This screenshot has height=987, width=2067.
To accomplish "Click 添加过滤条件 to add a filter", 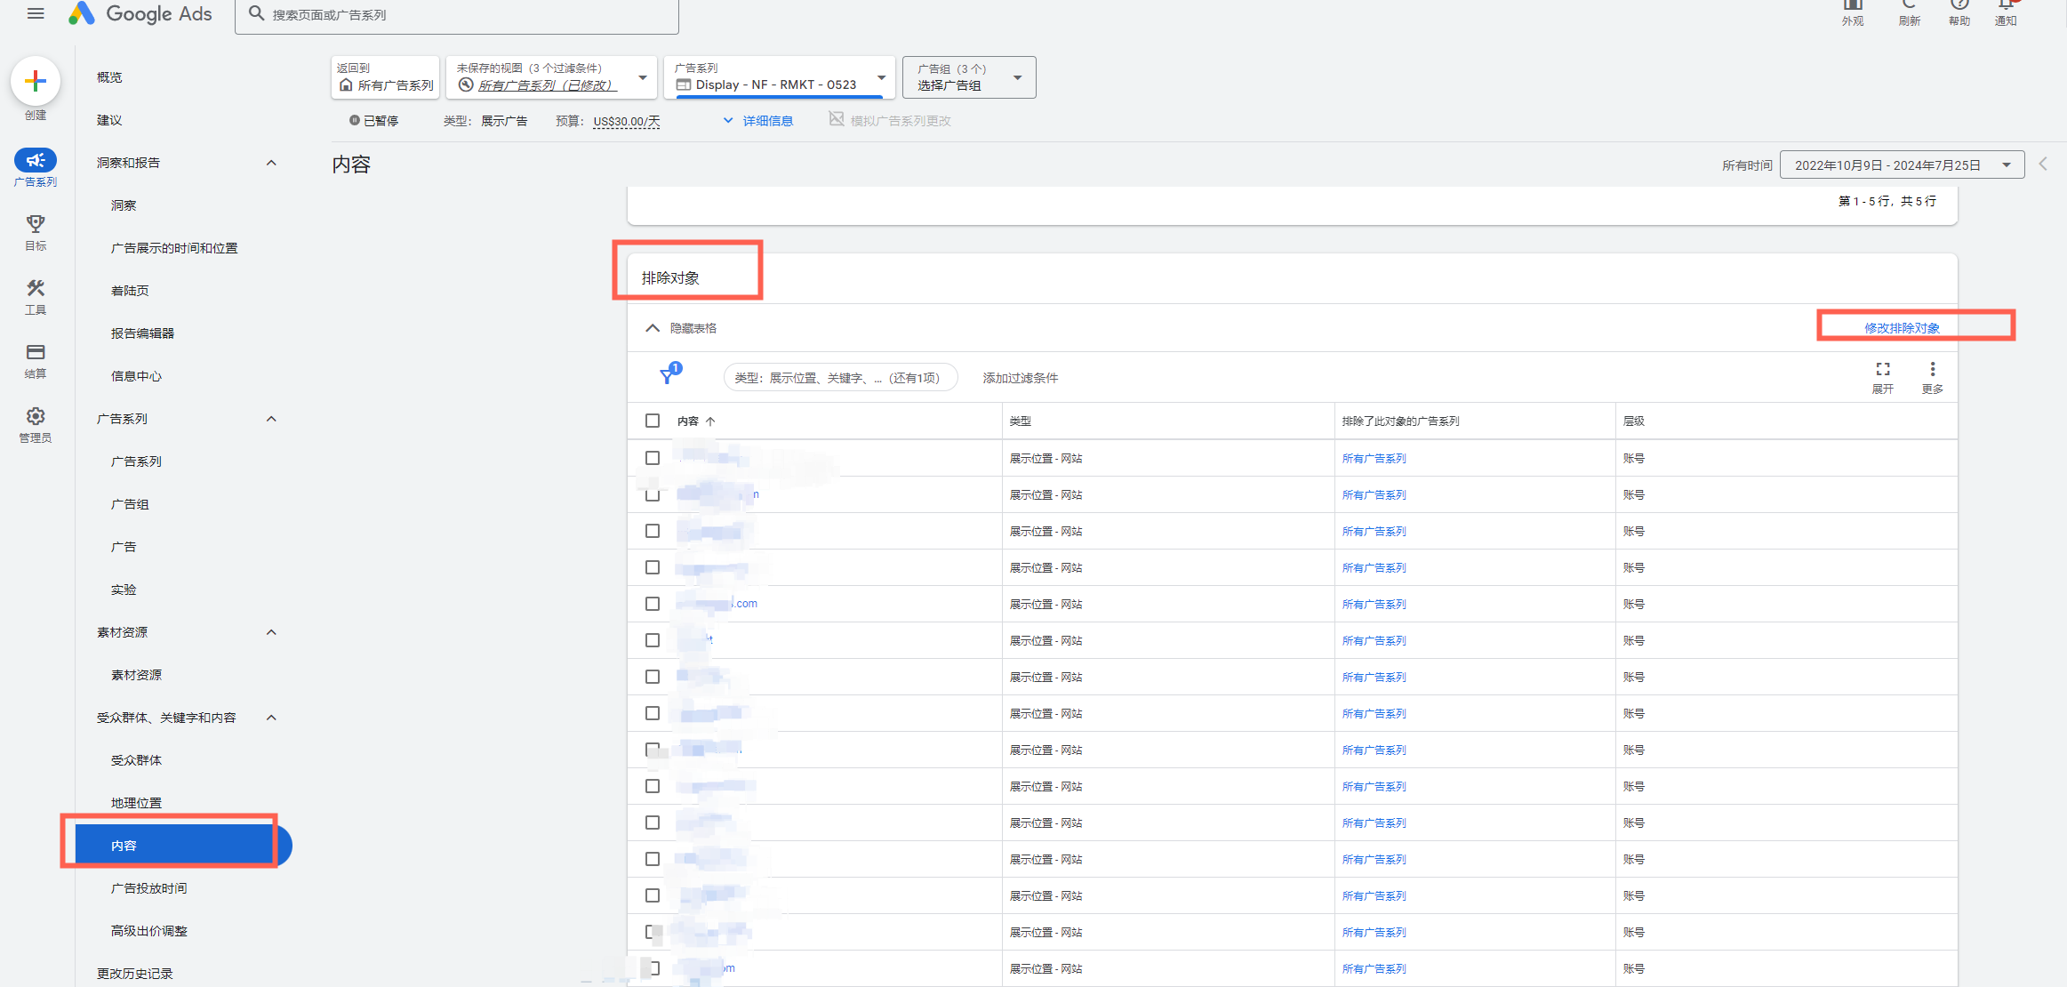I will (x=1021, y=377).
